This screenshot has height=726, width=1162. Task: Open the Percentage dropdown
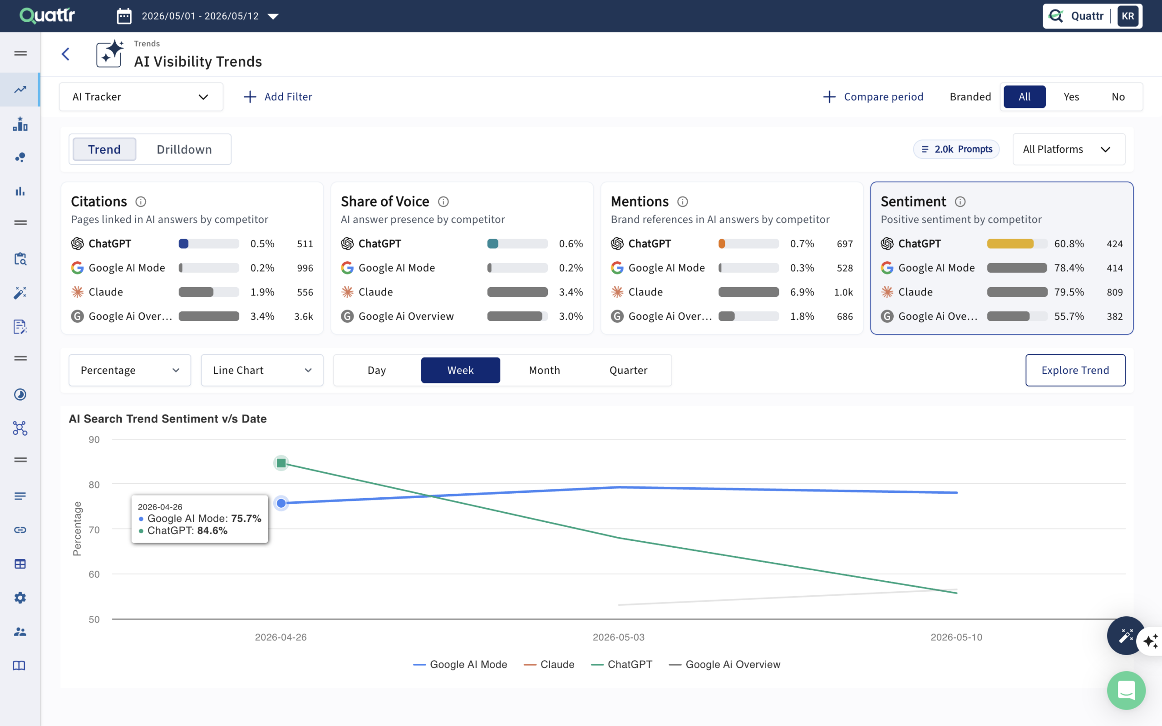(x=130, y=370)
